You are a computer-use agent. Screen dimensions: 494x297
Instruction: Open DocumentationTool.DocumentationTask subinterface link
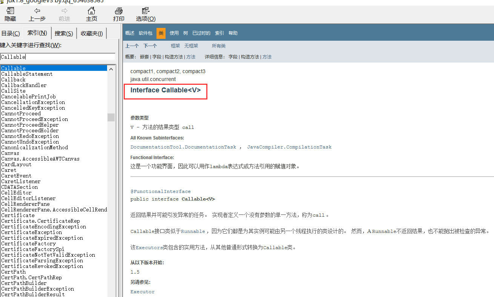coord(183,147)
